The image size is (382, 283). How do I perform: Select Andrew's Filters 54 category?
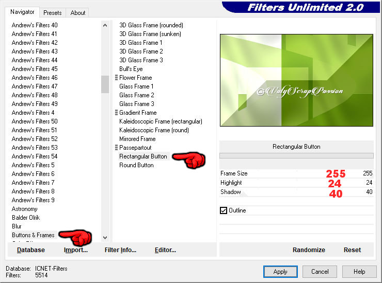(x=35, y=156)
